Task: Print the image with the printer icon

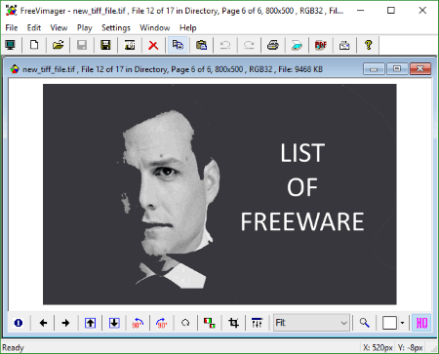Action: coord(273,45)
